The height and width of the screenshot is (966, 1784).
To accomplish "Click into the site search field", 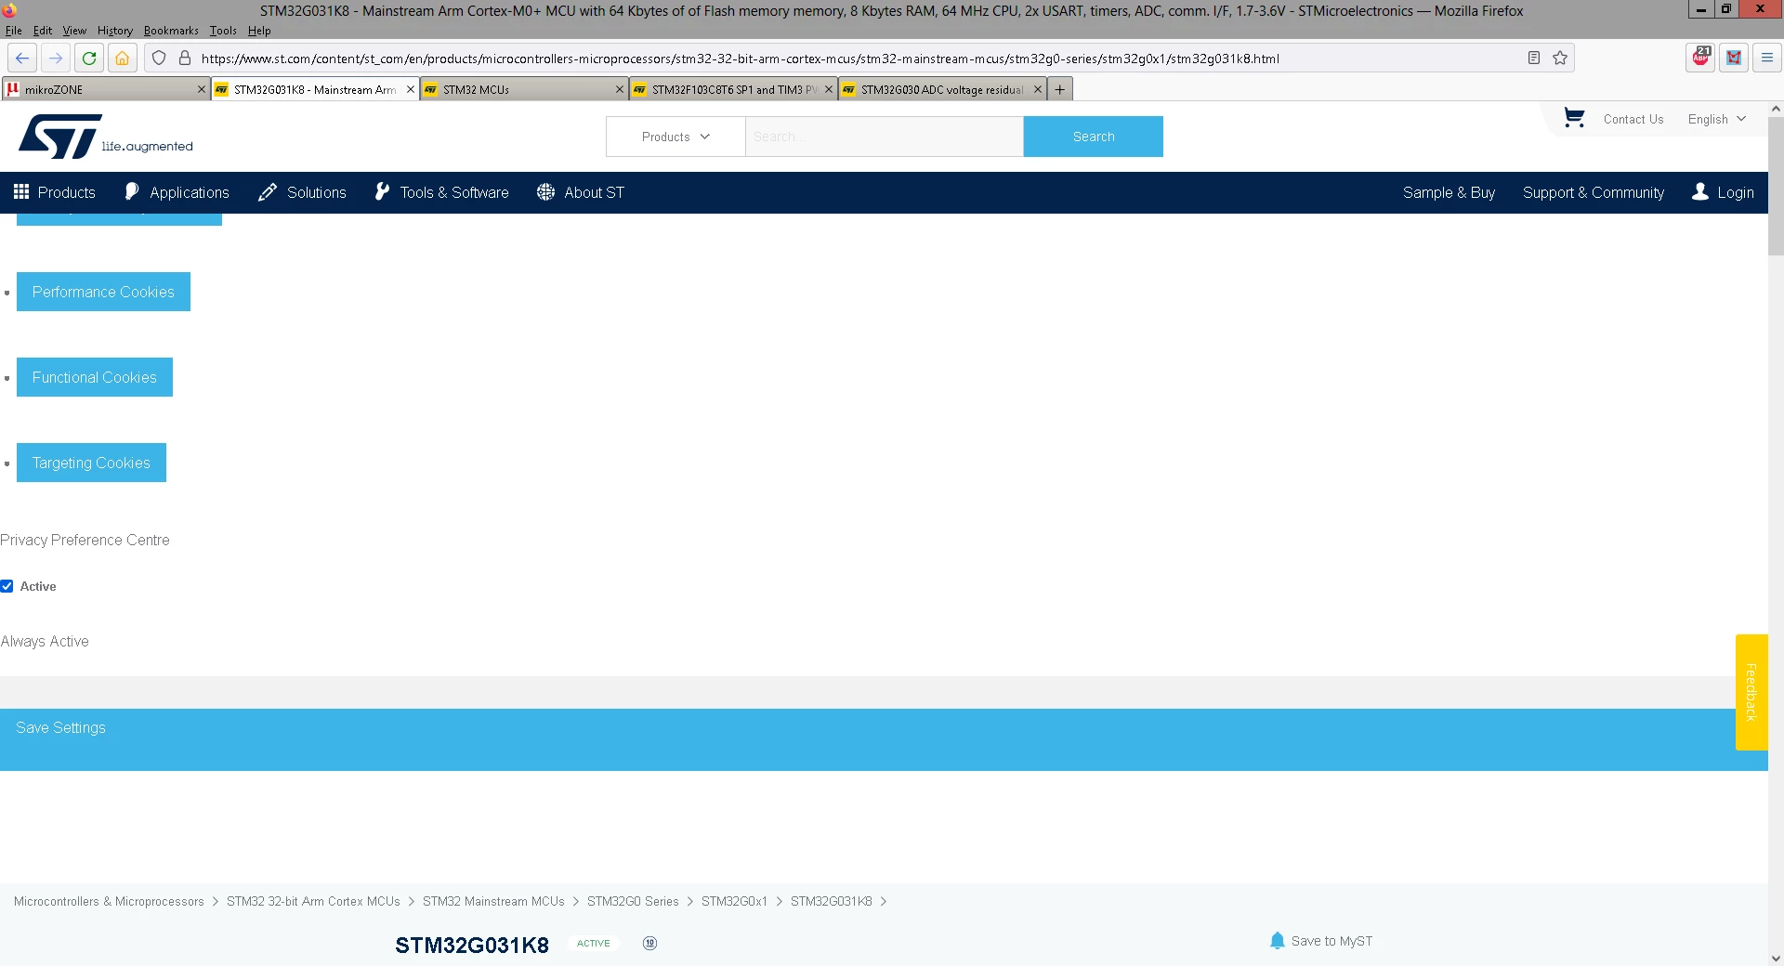I will pos(884,137).
